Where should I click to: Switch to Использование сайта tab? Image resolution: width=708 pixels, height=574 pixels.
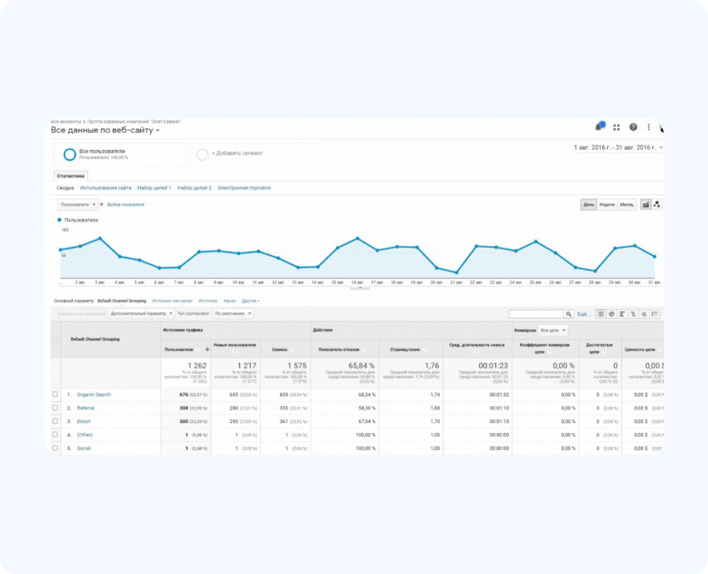106,188
